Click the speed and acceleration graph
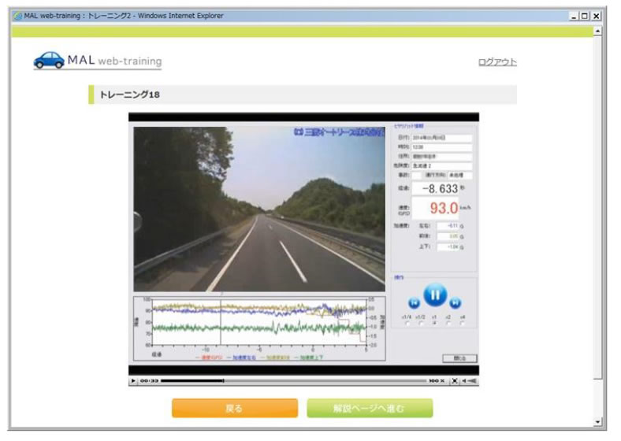This screenshot has width=621, height=441. tap(252, 327)
